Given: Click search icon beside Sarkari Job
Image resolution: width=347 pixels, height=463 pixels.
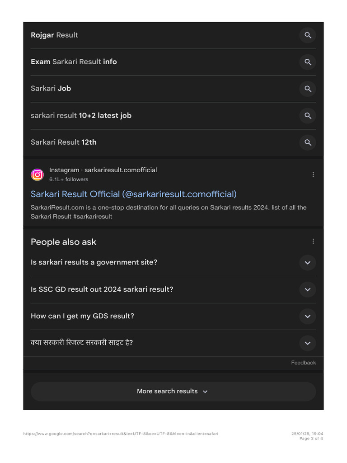Looking at the screenshot, I should (308, 89).
